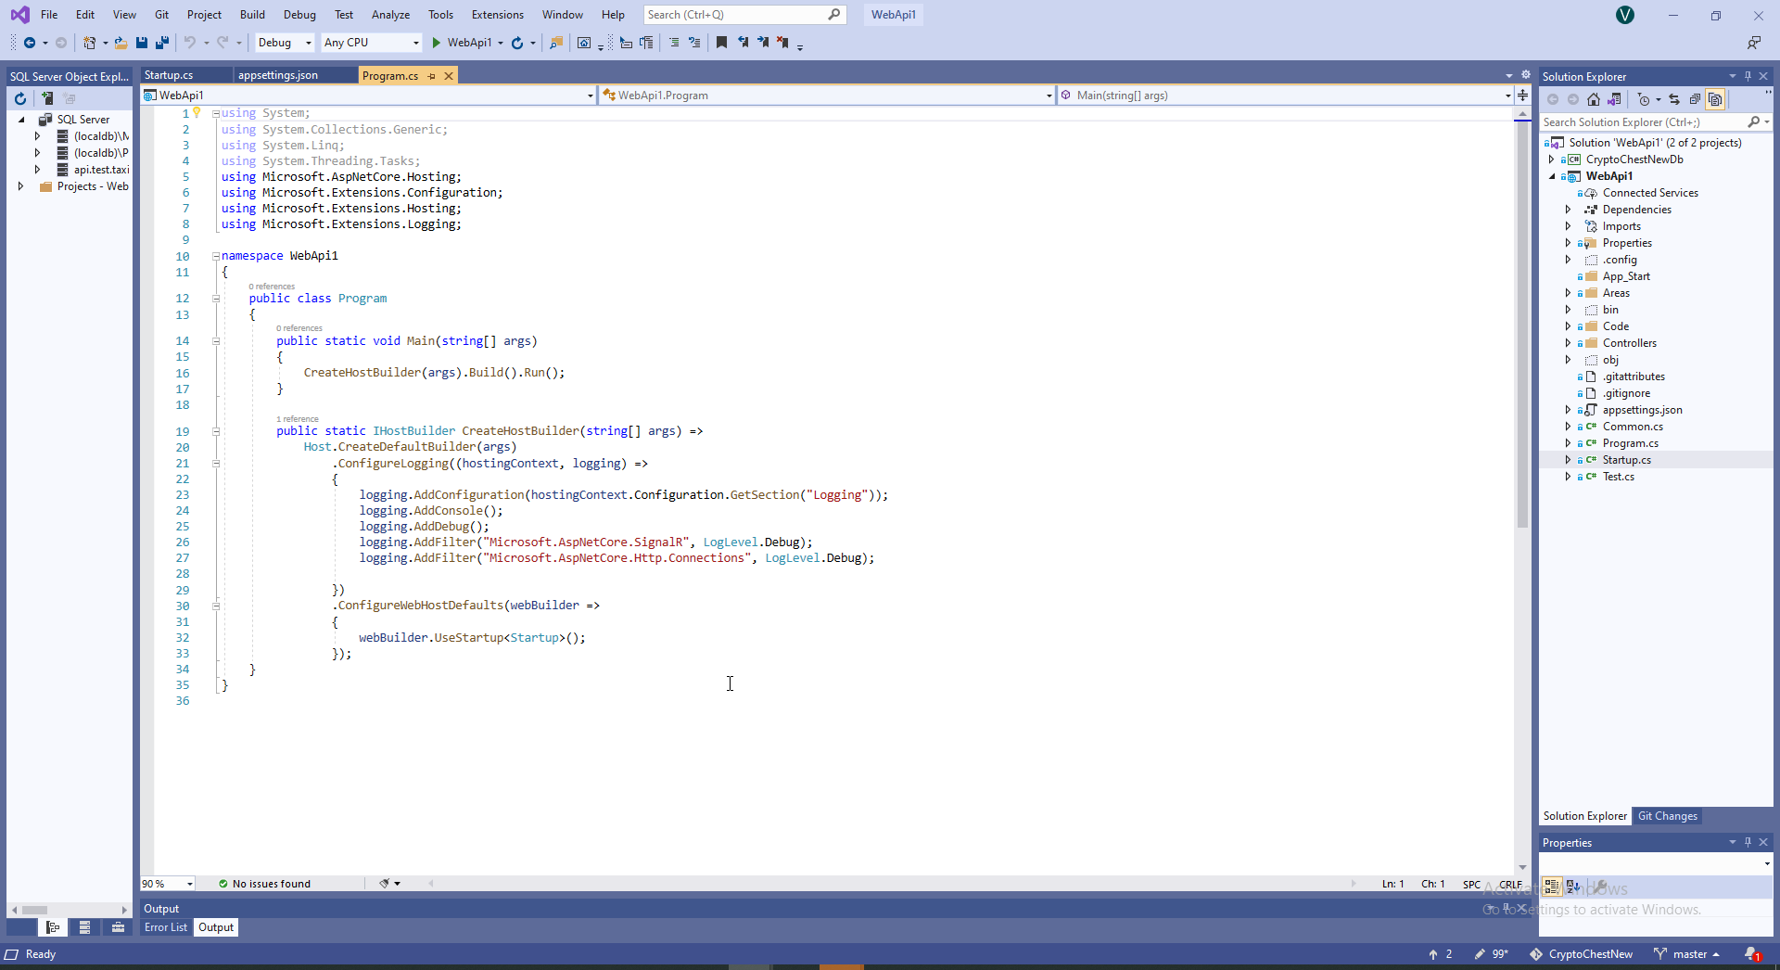
Task: Click the Restart/Refresh browser icon in the toolbar
Action: [517, 43]
